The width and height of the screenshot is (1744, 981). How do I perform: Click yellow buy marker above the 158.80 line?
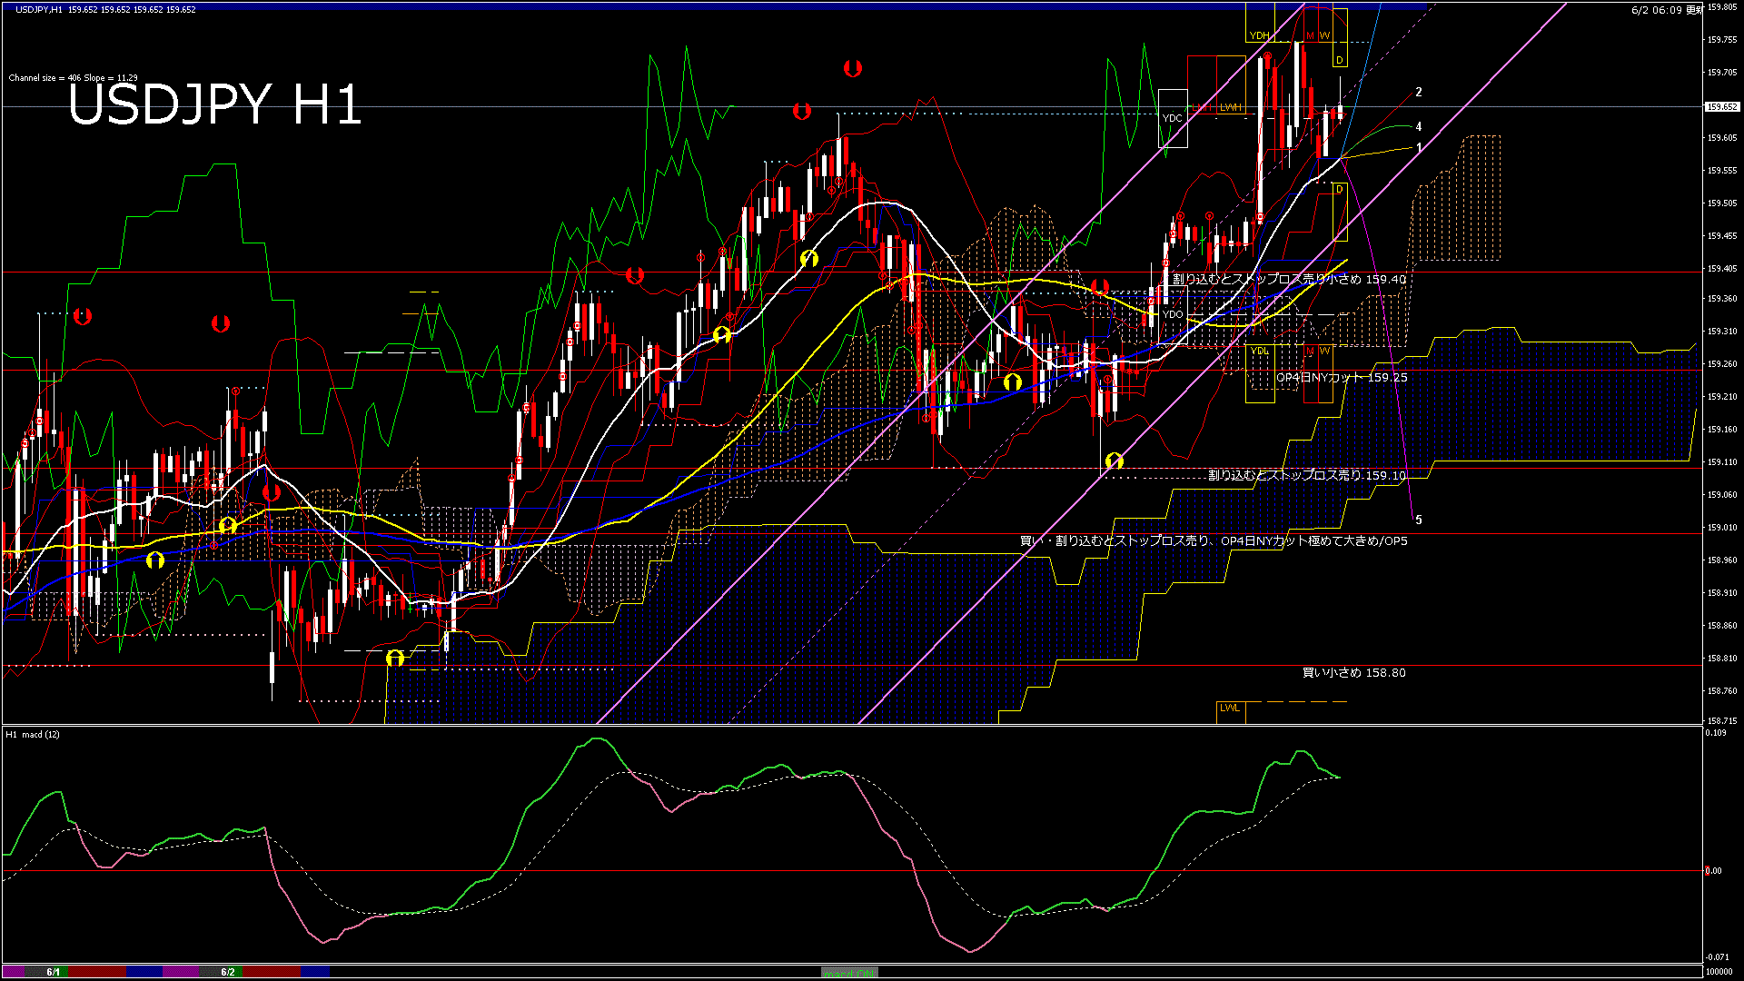pos(394,658)
